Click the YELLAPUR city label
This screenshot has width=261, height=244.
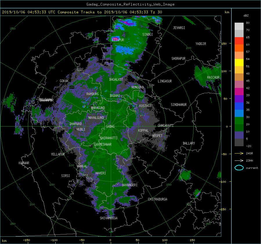58,154
